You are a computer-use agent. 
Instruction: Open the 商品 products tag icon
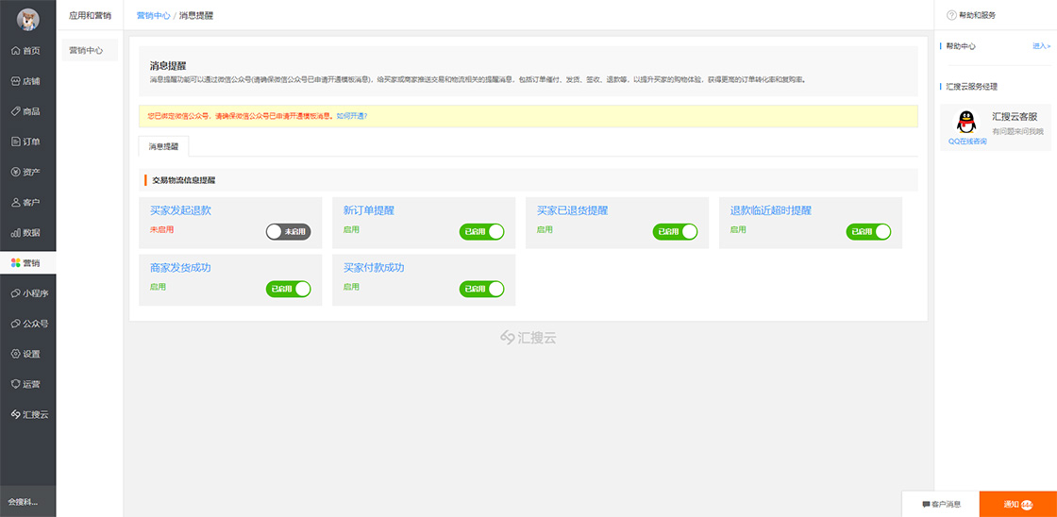[16, 111]
